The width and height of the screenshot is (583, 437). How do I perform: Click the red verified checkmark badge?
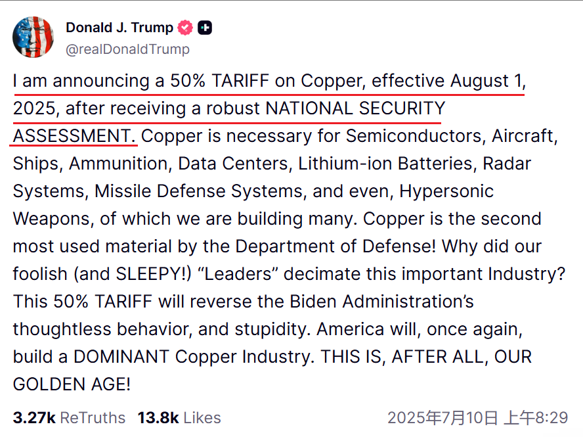point(185,28)
